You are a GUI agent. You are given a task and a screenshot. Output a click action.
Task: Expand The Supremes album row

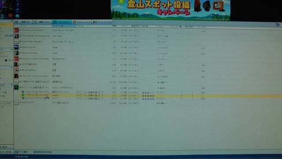tap(21, 59)
